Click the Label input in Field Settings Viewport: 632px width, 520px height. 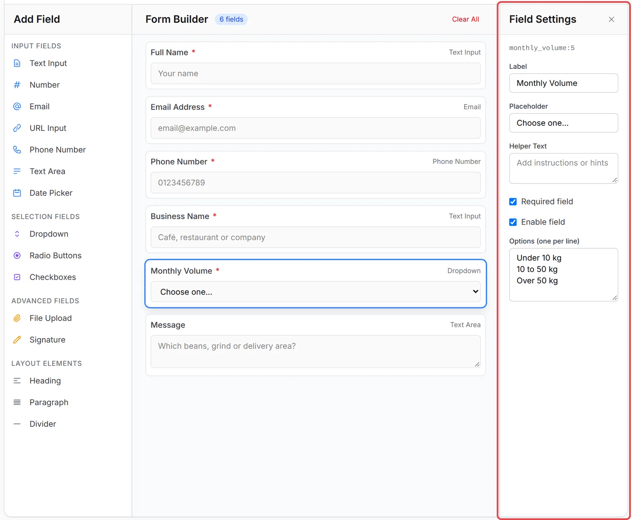564,83
